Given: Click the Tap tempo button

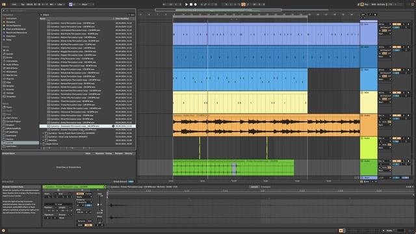Looking at the screenshot, I should click(x=23, y=5).
